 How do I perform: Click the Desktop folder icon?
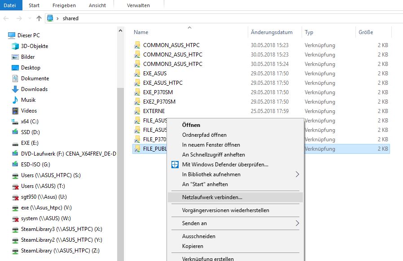[15, 68]
